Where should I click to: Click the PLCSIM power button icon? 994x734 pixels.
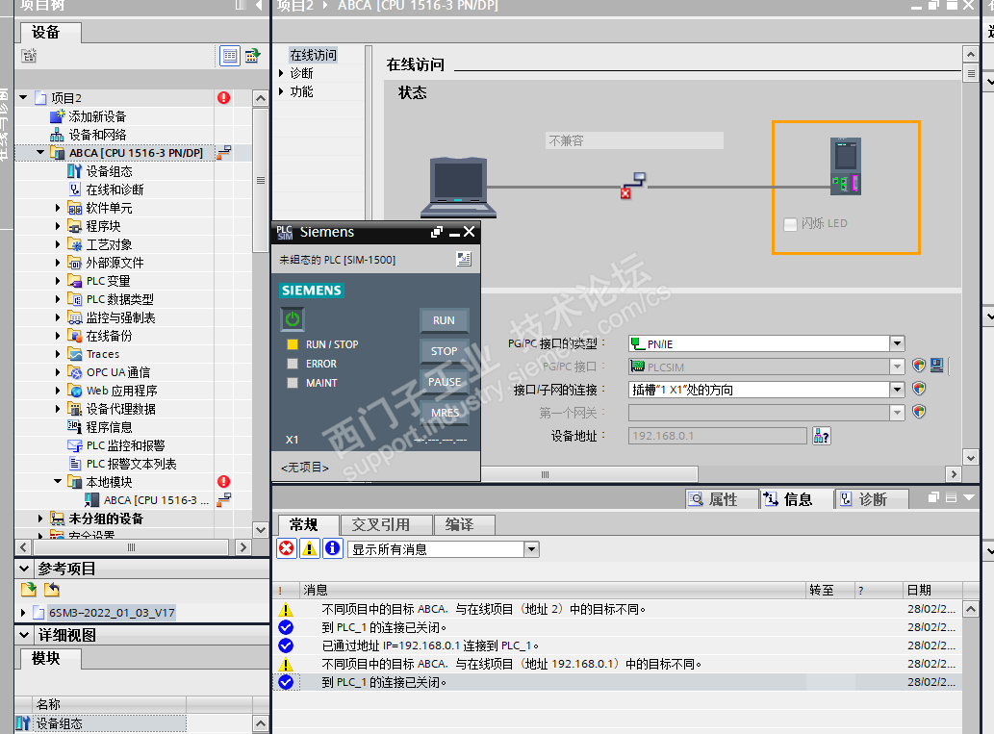(293, 318)
